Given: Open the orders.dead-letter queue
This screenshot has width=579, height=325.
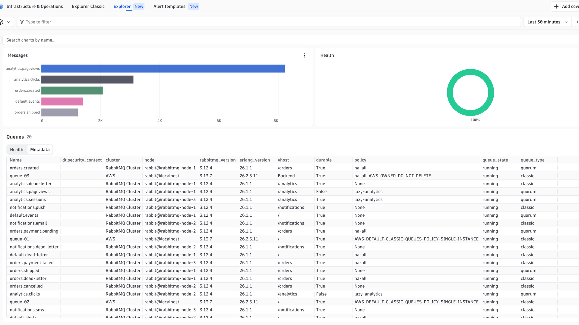Looking at the screenshot, I should 28,278.
